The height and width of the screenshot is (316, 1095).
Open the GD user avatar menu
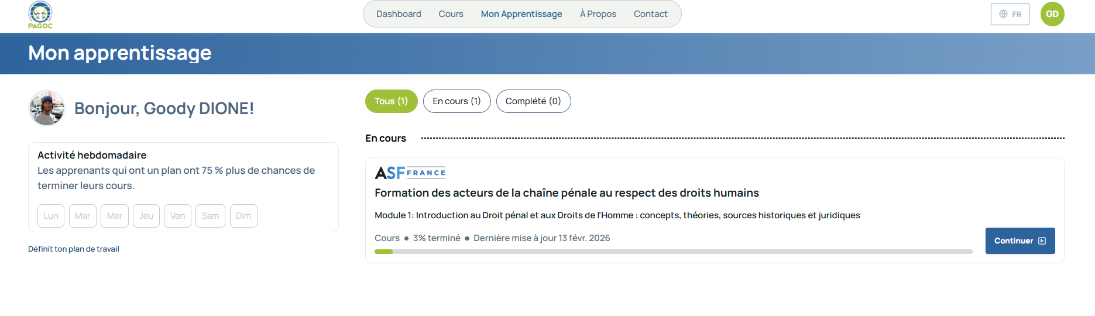coord(1052,14)
